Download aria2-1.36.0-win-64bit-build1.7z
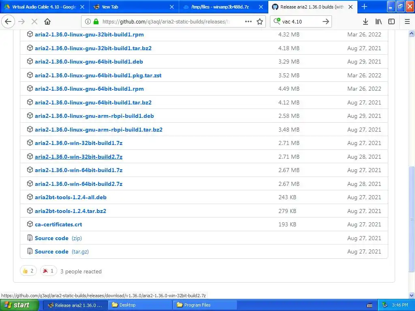This screenshot has width=415, height=311. click(x=79, y=170)
